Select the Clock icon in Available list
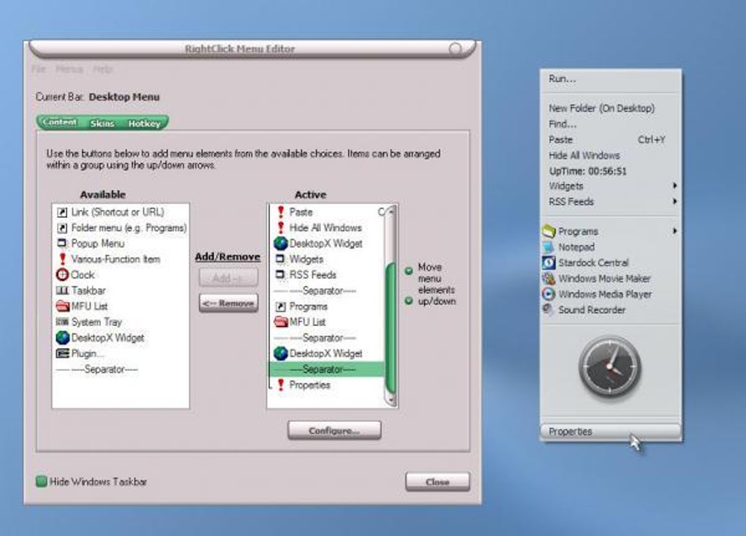Screen dimensions: 746x536 [62, 275]
